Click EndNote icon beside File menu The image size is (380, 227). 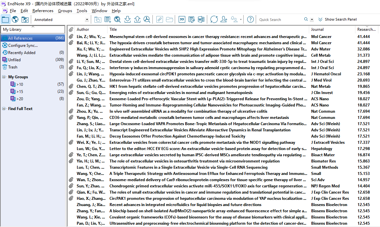[5, 11]
